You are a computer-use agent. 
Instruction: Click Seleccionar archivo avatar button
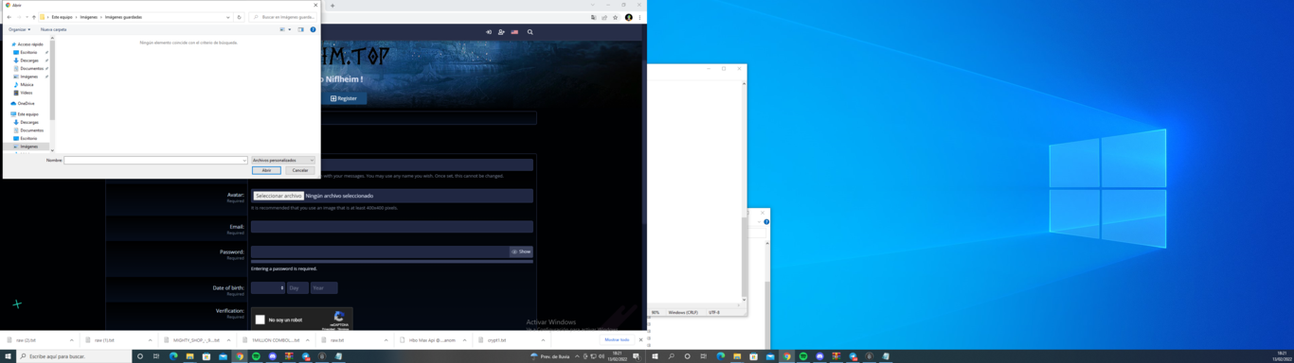click(x=279, y=196)
